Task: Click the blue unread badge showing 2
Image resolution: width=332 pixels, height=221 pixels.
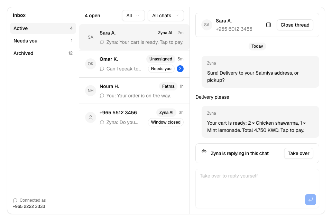Action: click(180, 69)
